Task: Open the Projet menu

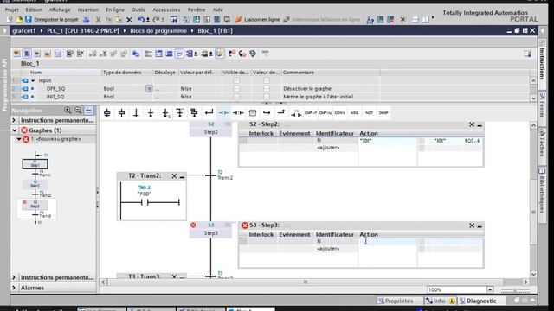Action: (11, 10)
